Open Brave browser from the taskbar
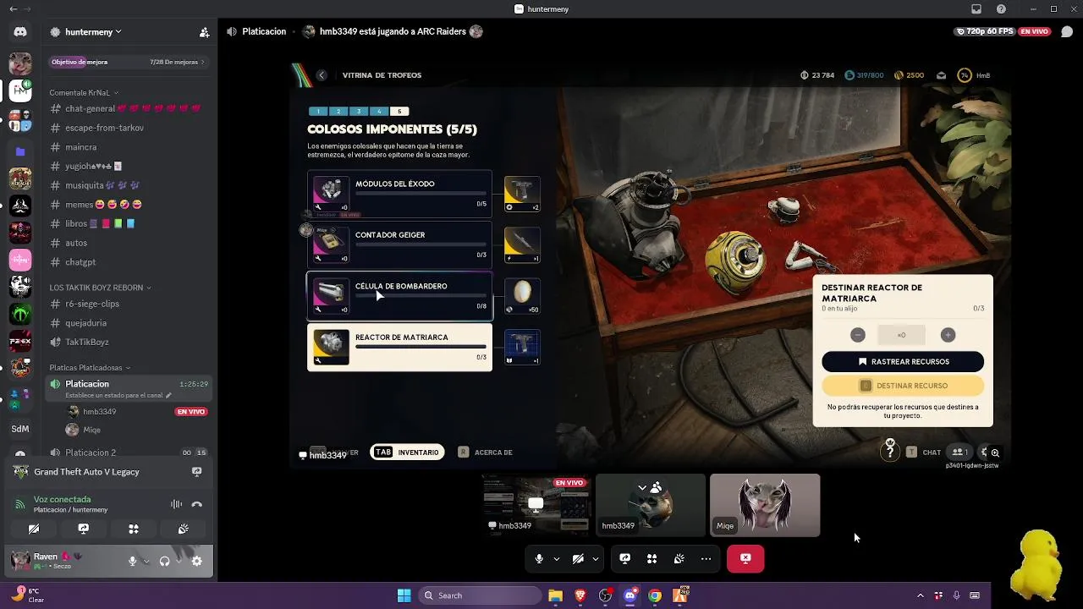The image size is (1083, 609). pyautogui.click(x=580, y=595)
